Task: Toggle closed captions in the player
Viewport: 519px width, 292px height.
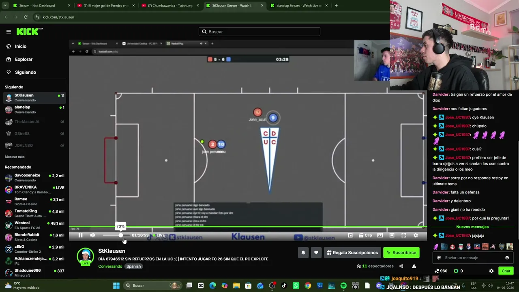Action: tap(380, 235)
